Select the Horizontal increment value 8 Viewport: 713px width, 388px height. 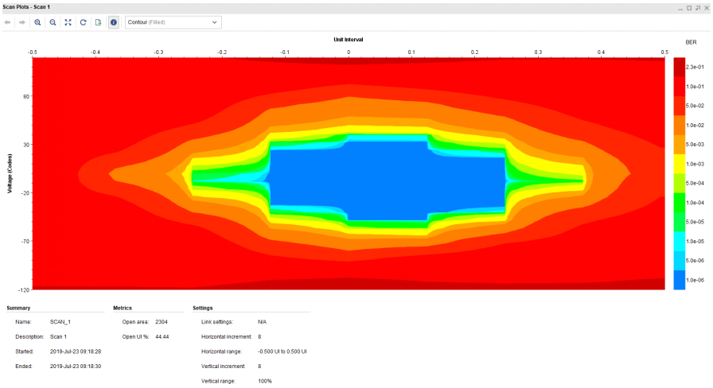click(x=259, y=336)
